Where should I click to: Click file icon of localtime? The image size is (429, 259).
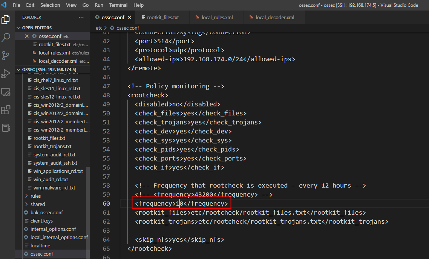click(x=26, y=245)
